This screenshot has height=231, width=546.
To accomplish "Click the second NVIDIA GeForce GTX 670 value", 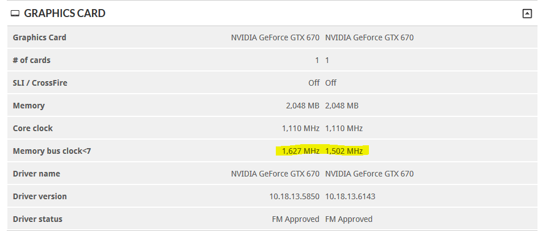I will (x=369, y=37).
